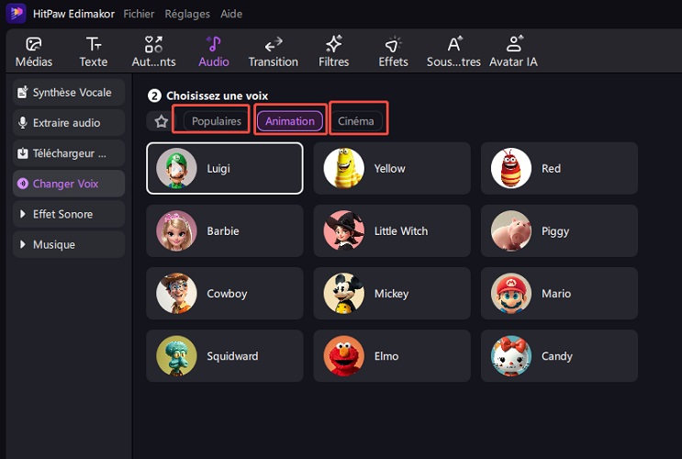Viewport: 682px width, 459px height.
Task: Choose the Mickey voice
Action: (x=392, y=294)
